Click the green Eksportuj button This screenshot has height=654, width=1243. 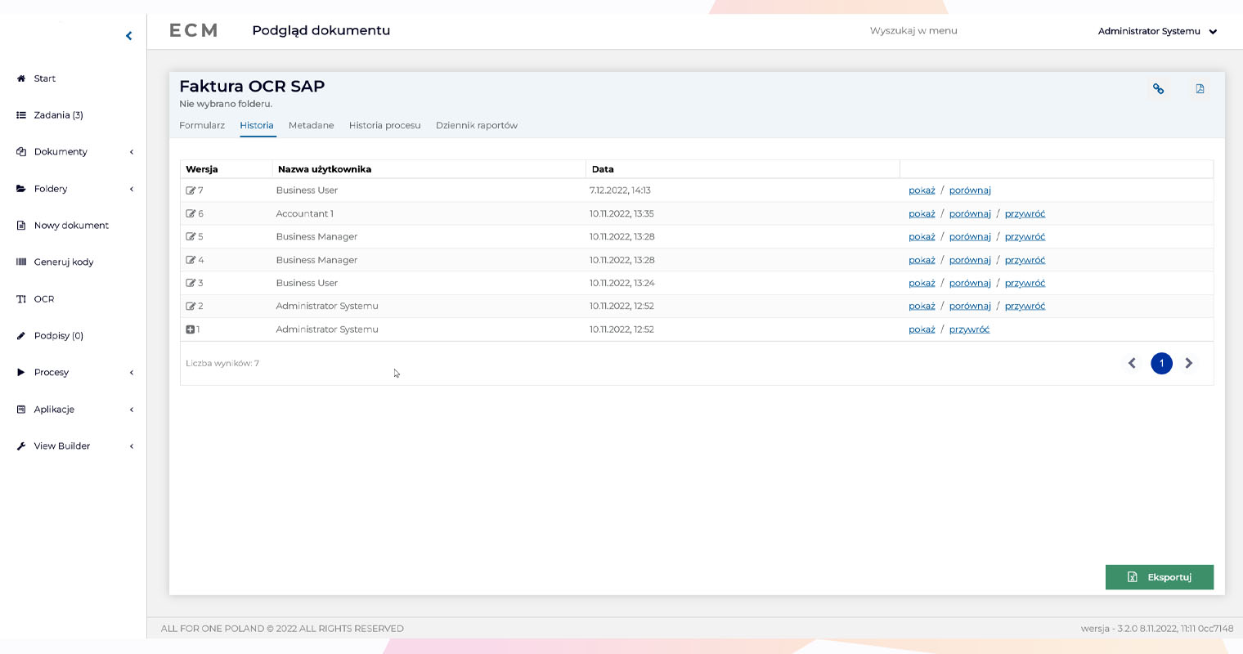pyautogui.click(x=1159, y=577)
